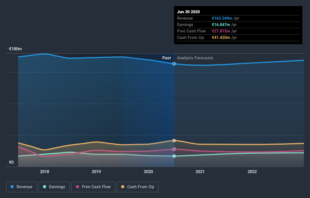Toggle the Earnings legend button

[54, 187]
